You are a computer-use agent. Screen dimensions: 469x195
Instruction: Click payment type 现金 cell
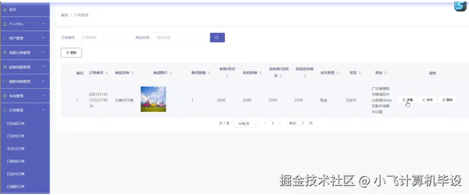[323, 100]
